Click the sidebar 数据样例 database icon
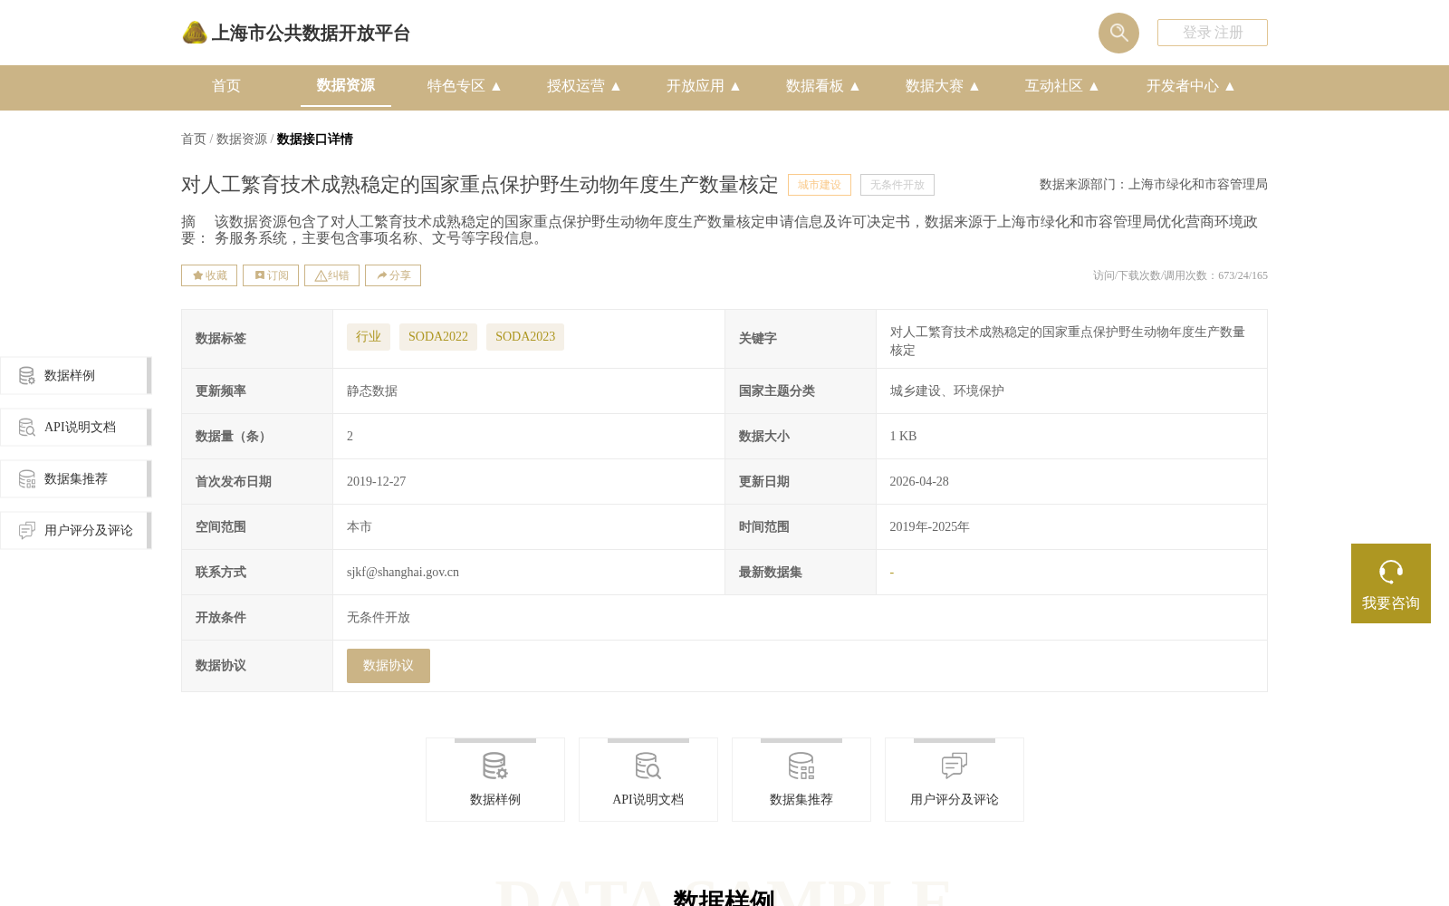The image size is (1449, 906). click(27, 376)
